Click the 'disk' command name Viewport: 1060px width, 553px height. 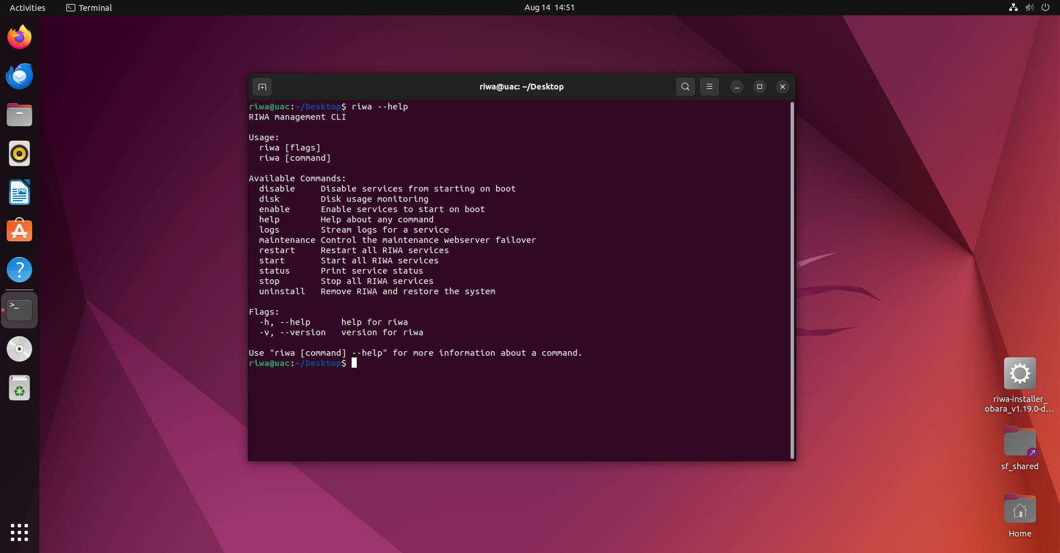(269, 199)
